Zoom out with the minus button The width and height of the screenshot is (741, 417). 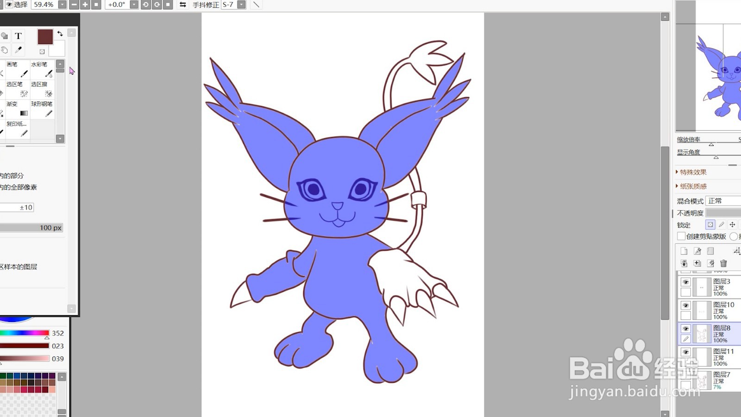click(74, 5)
